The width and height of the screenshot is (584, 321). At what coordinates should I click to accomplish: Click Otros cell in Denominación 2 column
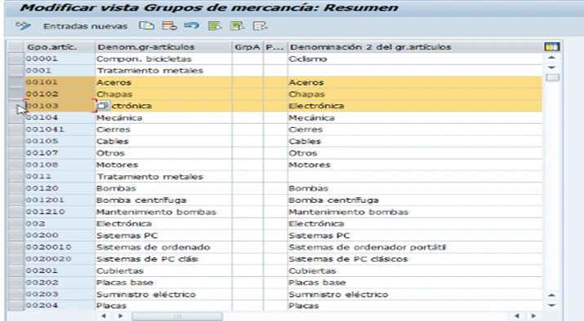(x=415, y=153)
